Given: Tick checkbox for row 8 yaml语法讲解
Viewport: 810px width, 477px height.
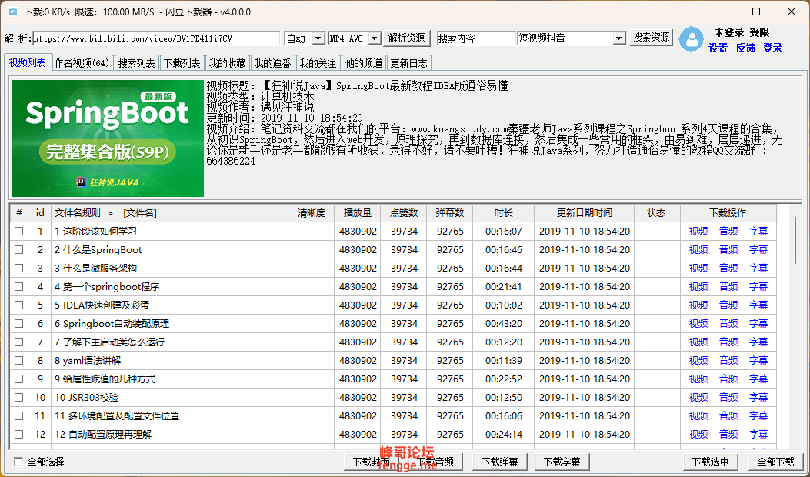Looking at the screenshot, I should (19, 361).
